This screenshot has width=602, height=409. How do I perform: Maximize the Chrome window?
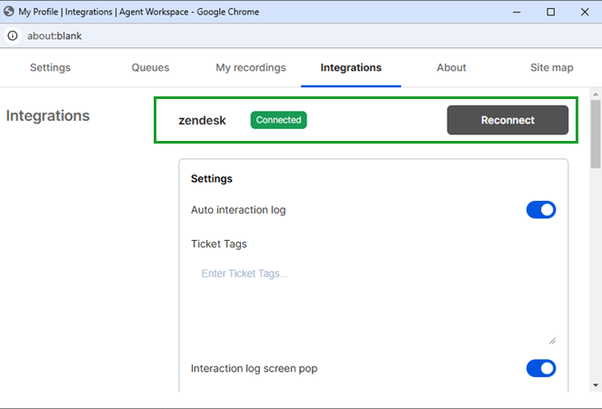(x=550, y=12)
